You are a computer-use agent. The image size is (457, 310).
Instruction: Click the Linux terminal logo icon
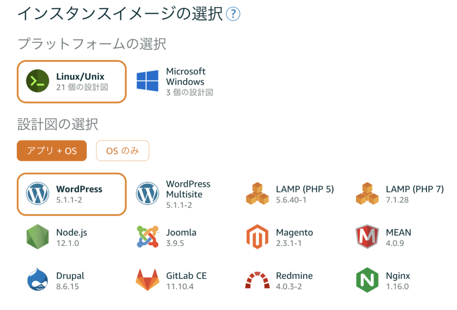(x=37, y=81)
